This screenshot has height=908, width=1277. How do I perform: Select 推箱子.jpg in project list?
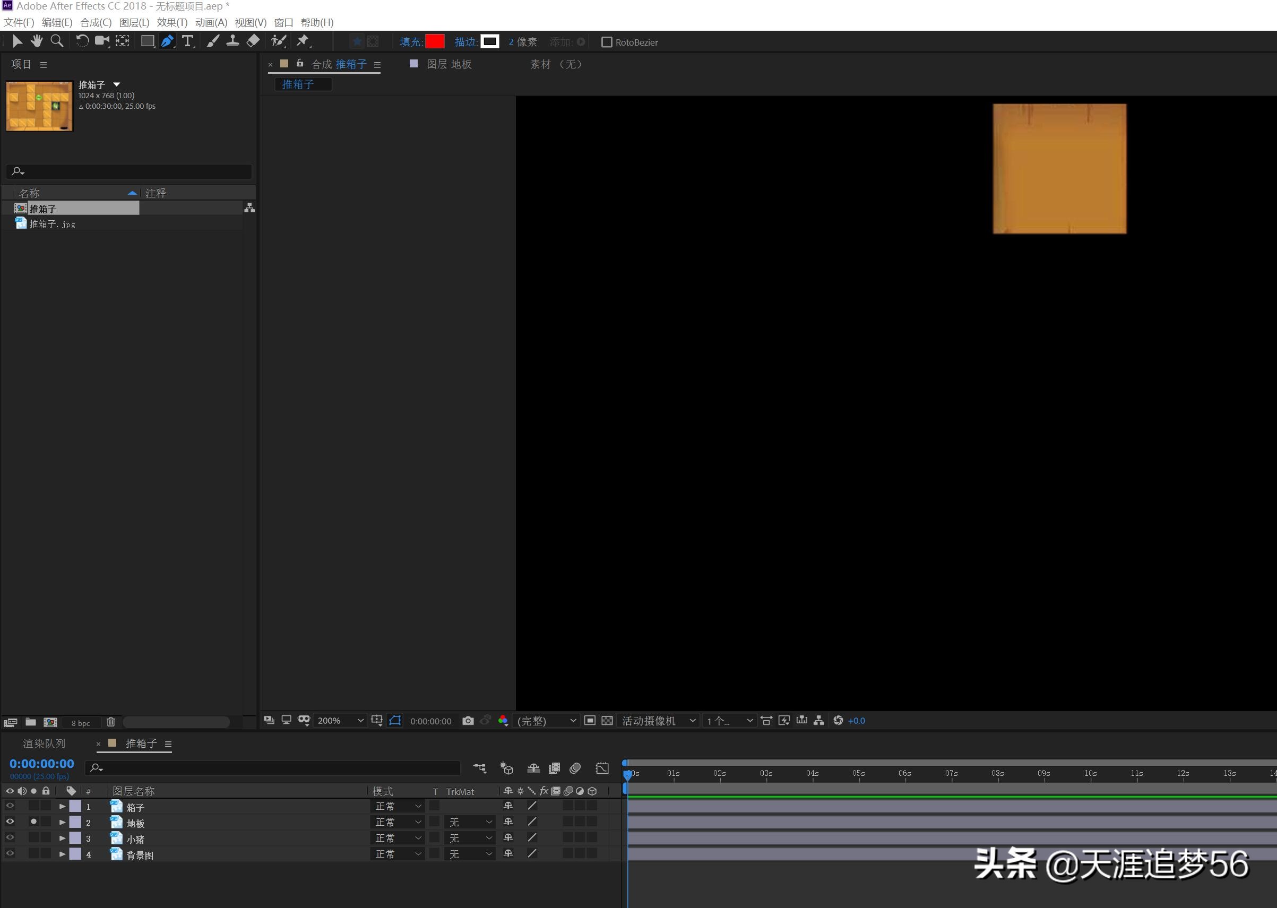(51, 224)
